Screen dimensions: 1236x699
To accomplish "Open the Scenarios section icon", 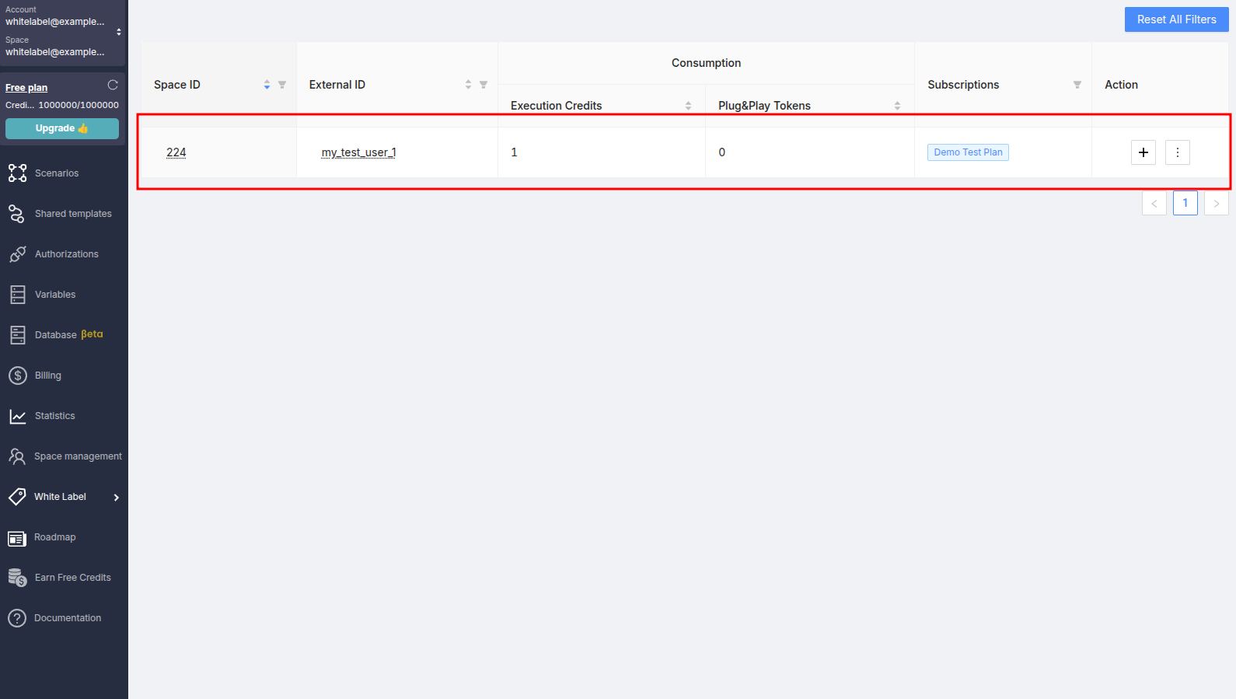I will pos(17,173).
